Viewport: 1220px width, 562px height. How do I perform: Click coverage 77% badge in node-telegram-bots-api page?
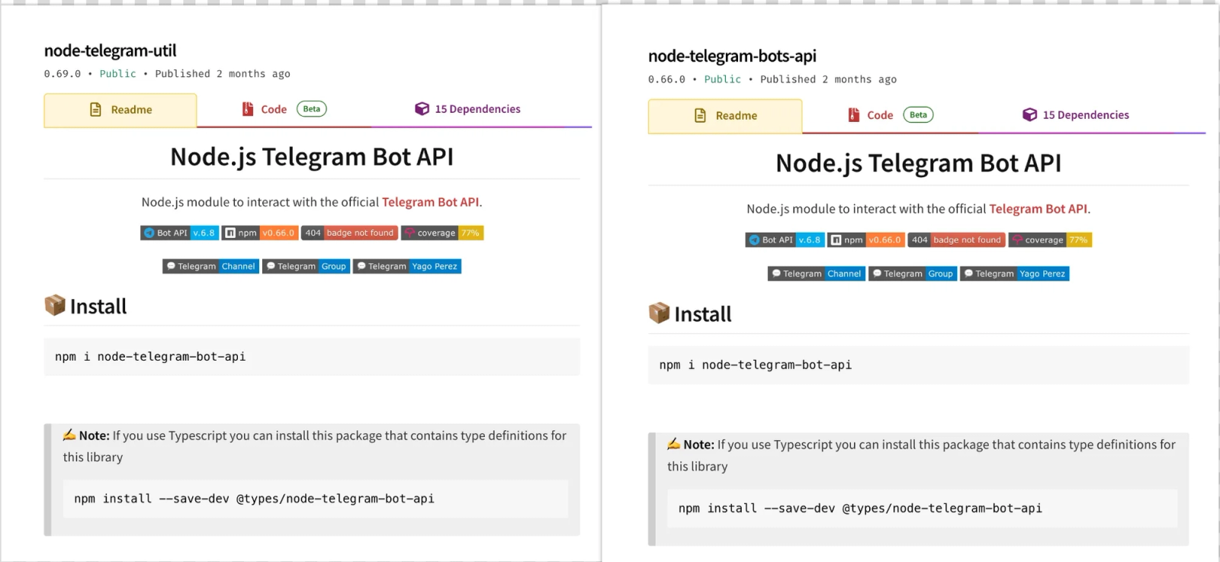(x=1050, y=240)
